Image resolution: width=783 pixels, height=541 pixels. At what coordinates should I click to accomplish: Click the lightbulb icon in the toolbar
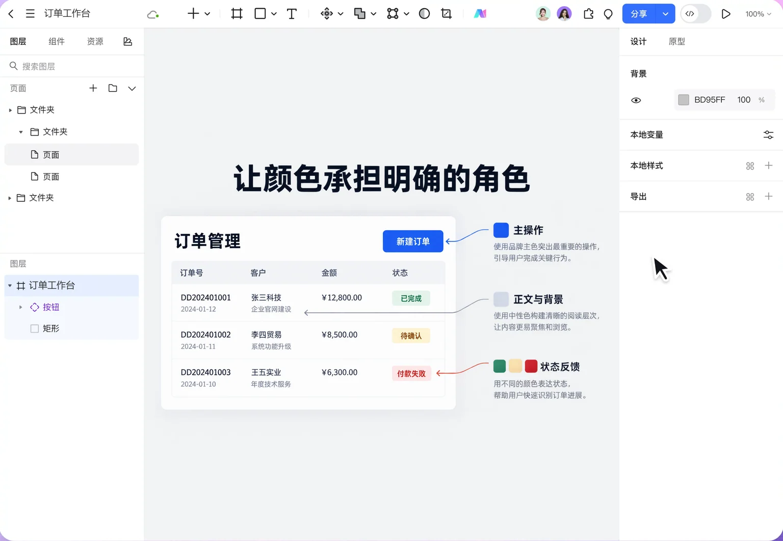click(x=608, y=14)
